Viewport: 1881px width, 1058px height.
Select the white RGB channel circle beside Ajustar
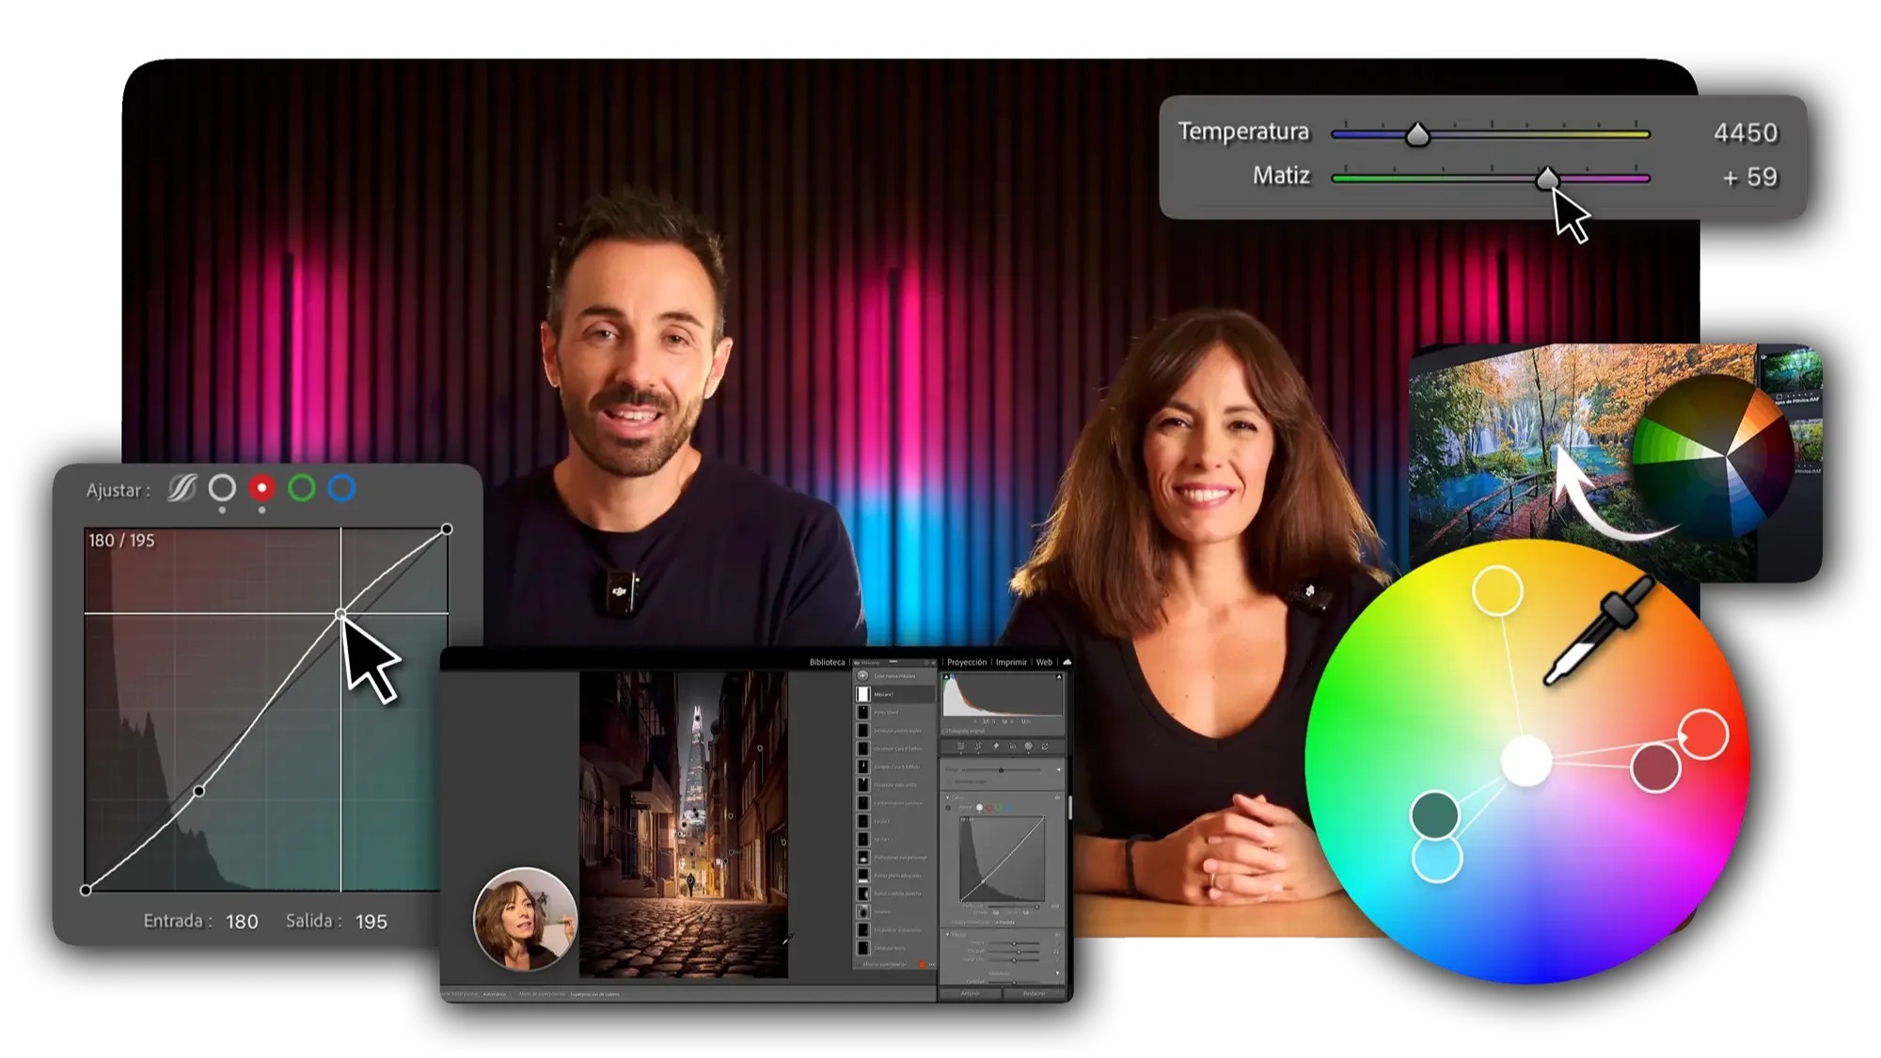222,487
